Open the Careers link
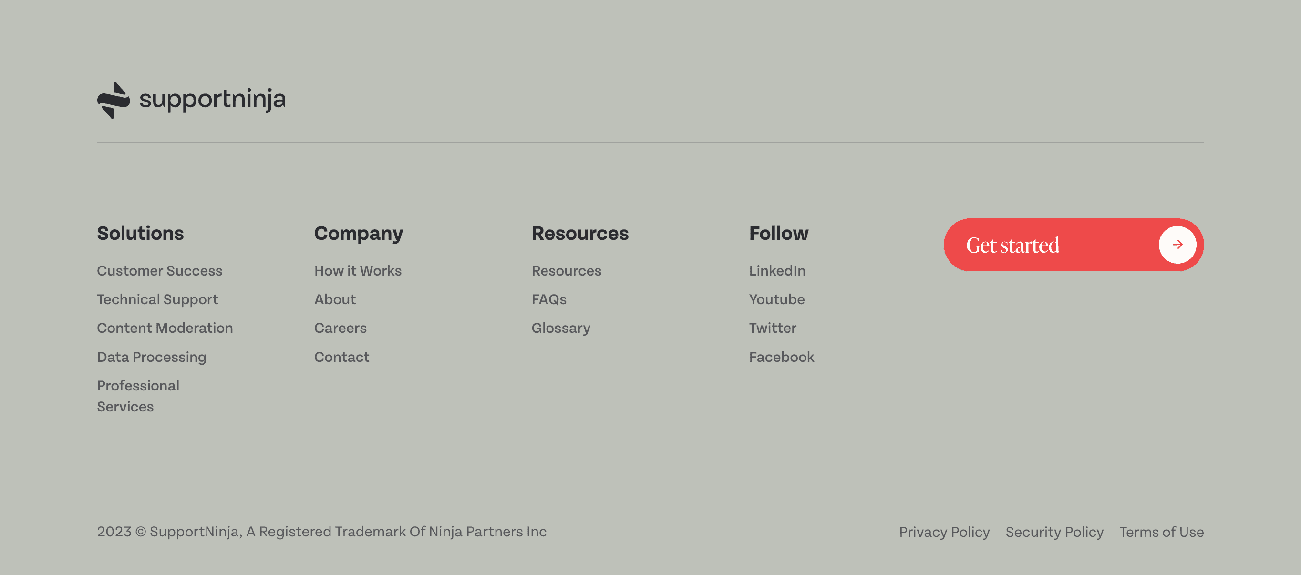Image resolution: width=1301 pixels, height=575 pixels. click(341, 328)
